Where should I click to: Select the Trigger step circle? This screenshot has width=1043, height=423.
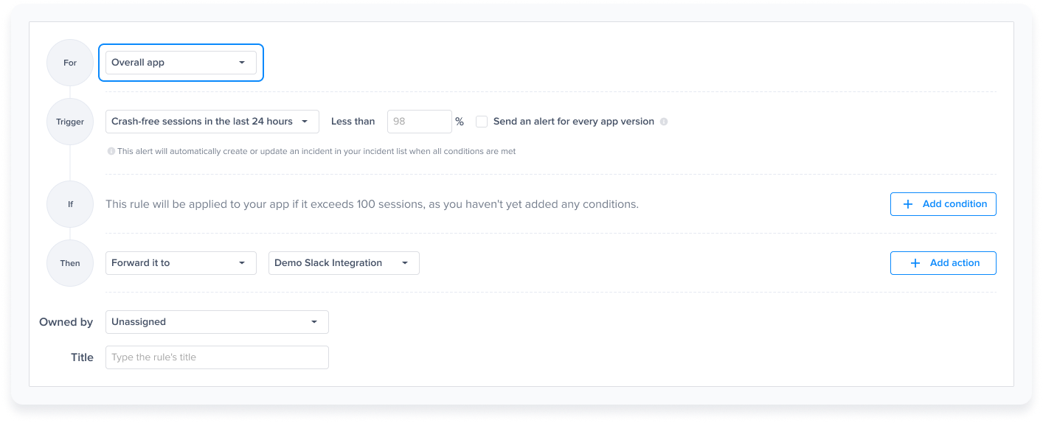pyautogui.click(x=70, y=122)
